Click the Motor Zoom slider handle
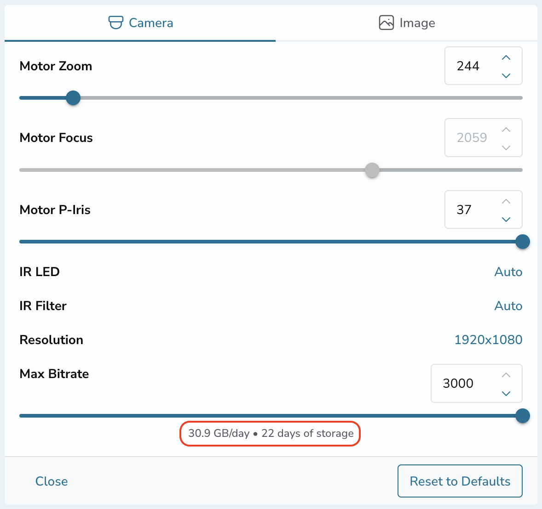The height and width of the screenshot is (509, 542). 73,98
